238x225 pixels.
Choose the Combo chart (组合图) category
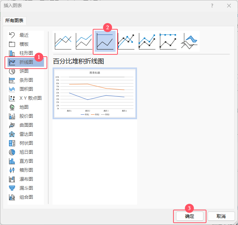click(26, 197)
